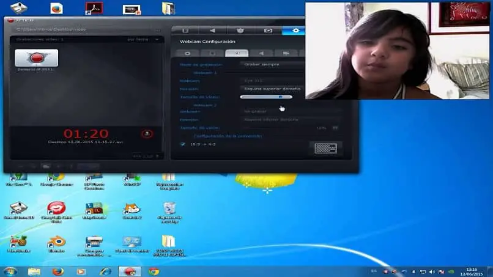The height and width of the screenshot is (277, 493).
Task: Open the por fecha sort dropdown
Action: [x=143, y=40]
